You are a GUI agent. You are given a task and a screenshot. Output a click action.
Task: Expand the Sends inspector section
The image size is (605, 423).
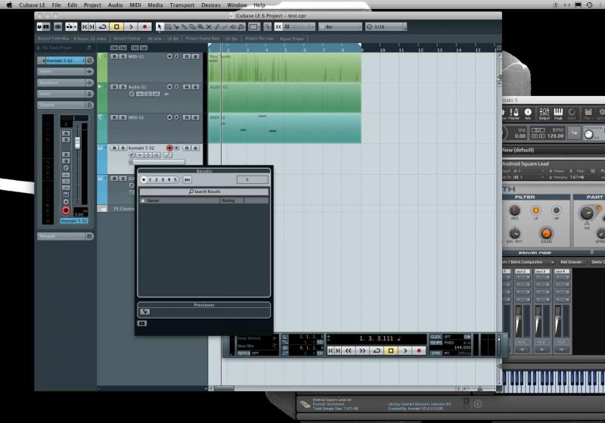click(66, 94)
